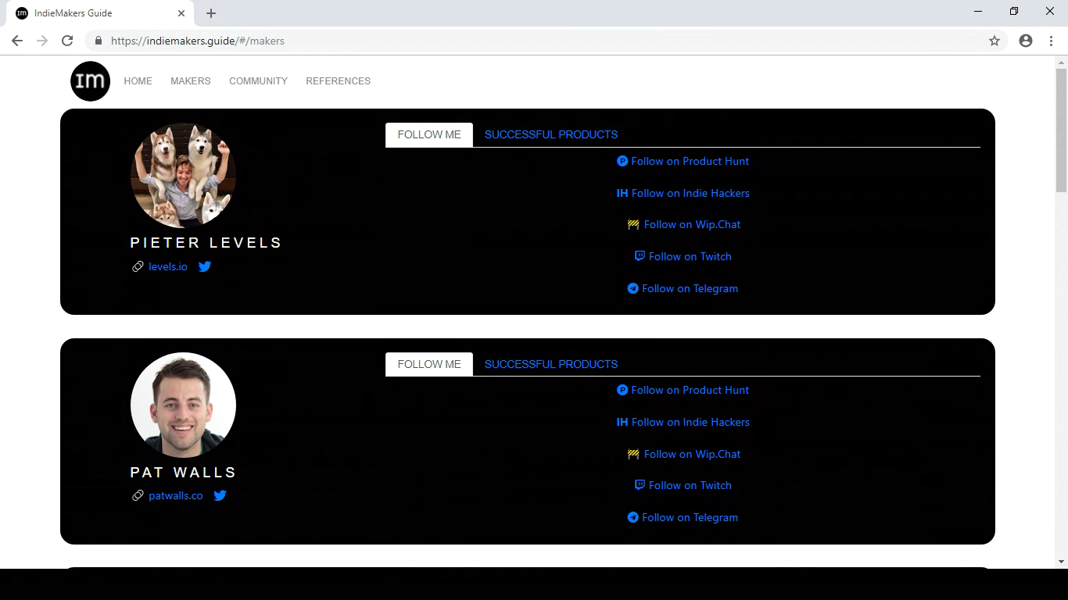1068x600 pixels.
Task: Select the FOLLOW ME tab on Pieter's card
Action: pyautogui.click(x=428, y=134)
